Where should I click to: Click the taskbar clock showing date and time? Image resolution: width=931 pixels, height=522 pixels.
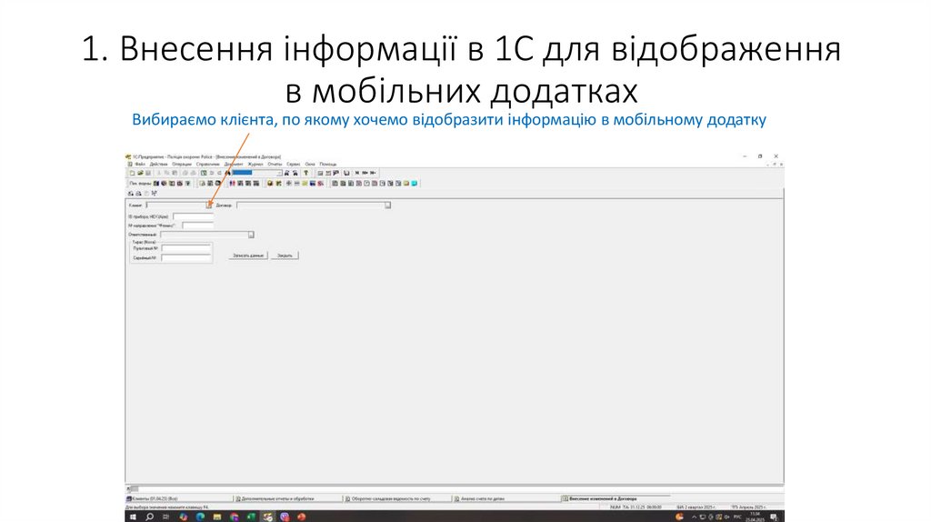click(755, 517)
